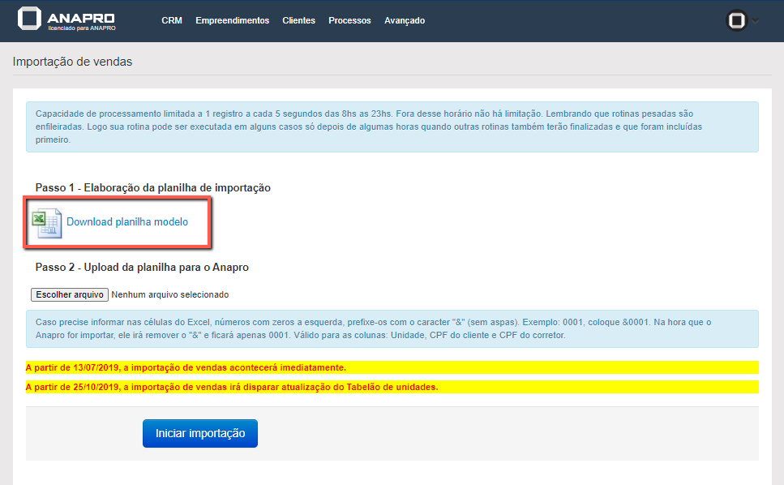Expand the user account dropdown arrow
The height and width of the screenshot is (485, 784).
tap(756, 21)
